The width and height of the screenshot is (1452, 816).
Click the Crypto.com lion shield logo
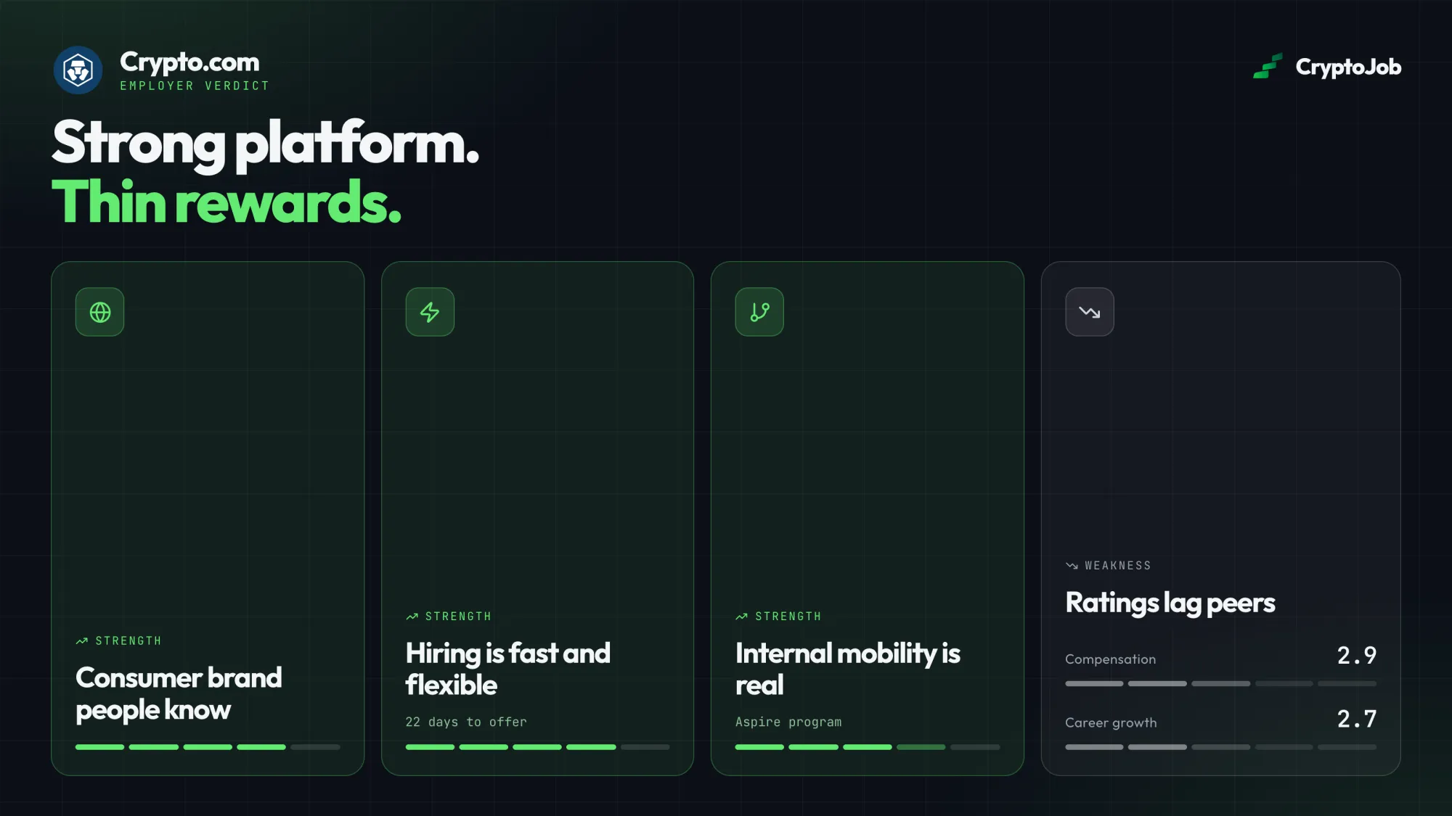[x=78, y=70]
